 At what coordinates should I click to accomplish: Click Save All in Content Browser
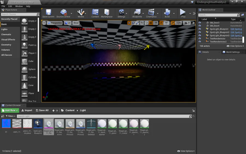coord(42,110)
